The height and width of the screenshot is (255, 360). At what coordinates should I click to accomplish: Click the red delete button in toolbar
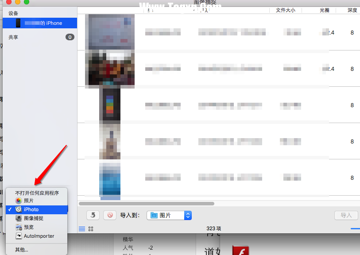110,215
